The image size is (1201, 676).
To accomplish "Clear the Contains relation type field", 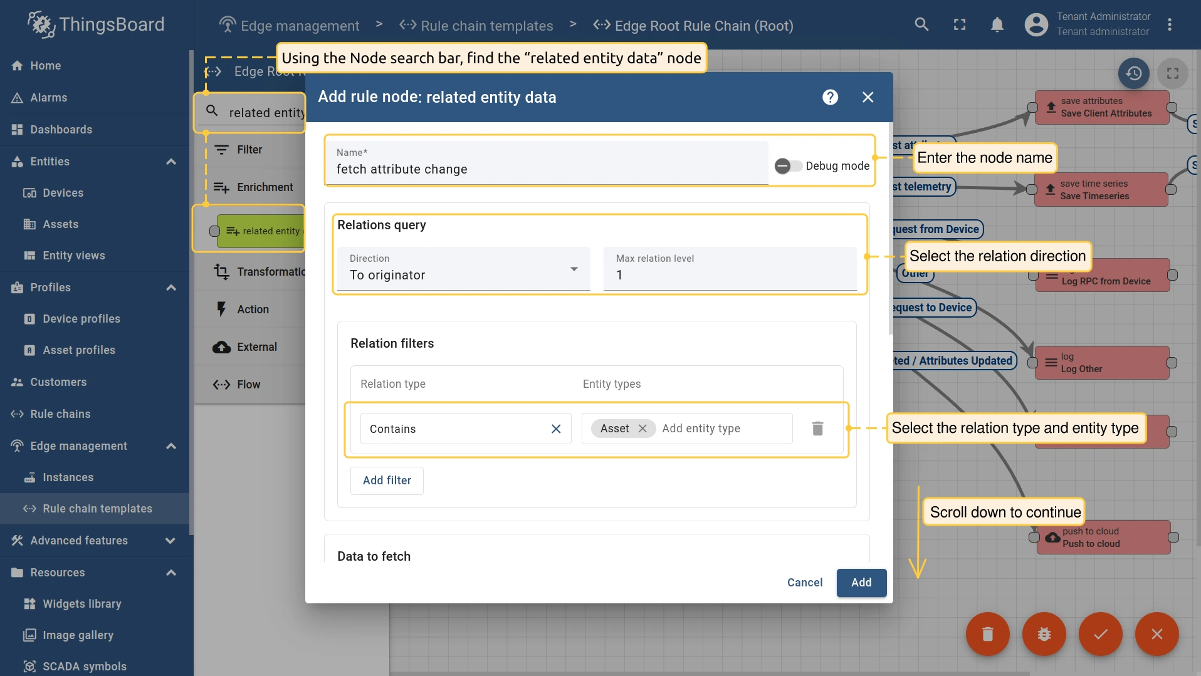I will tap(555, 429).
